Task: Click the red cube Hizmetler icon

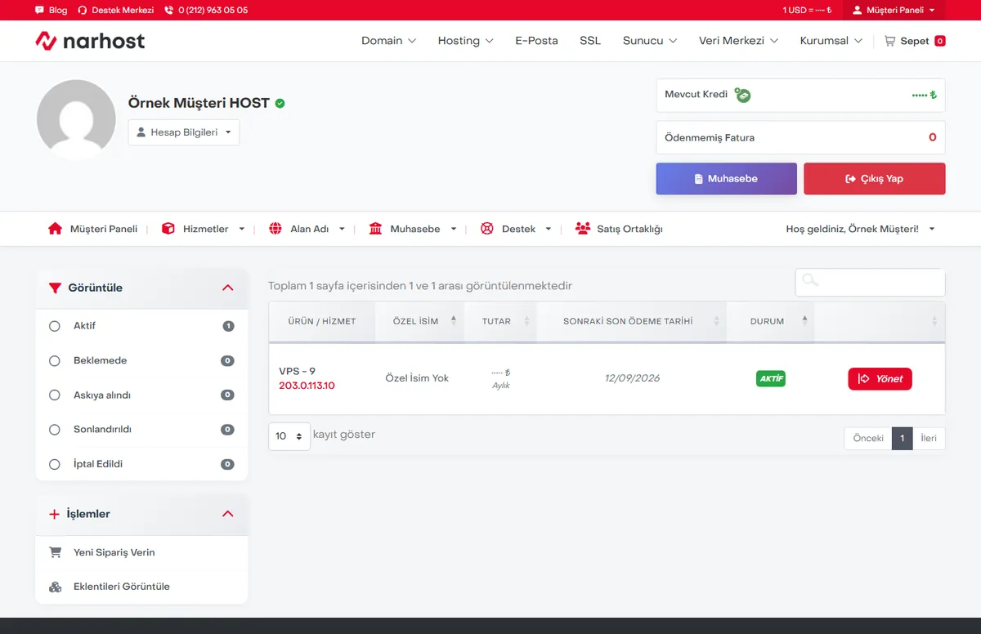Action: (168, 229)
